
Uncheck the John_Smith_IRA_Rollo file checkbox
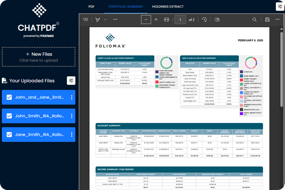9,116
